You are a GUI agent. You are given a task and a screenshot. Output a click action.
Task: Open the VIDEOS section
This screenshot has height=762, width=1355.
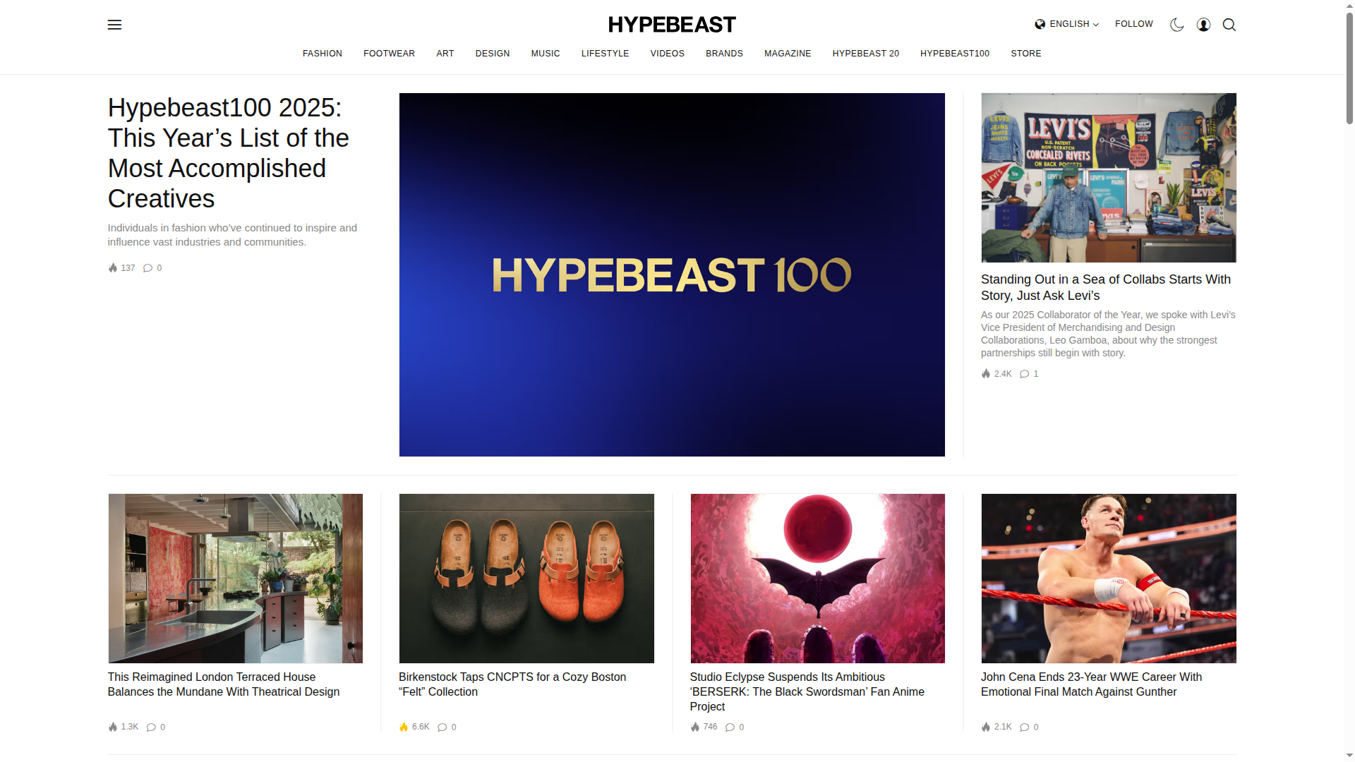[x=667, y=54]
